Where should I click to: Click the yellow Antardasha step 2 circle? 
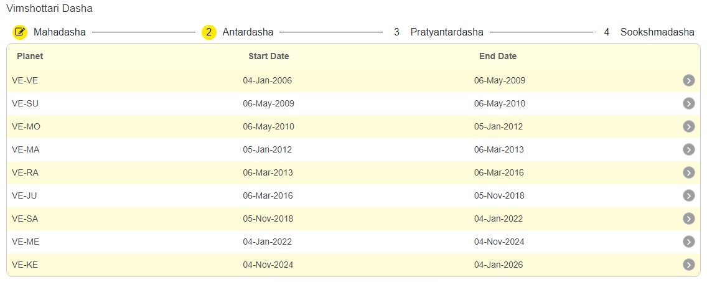tap(209, 32)
